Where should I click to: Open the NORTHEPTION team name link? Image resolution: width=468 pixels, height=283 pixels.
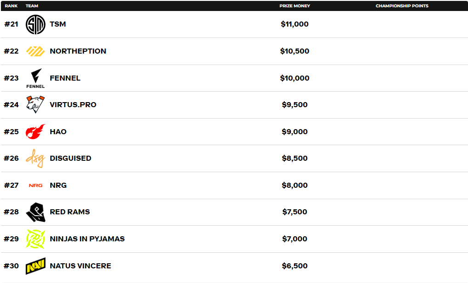tap(78, 51)
